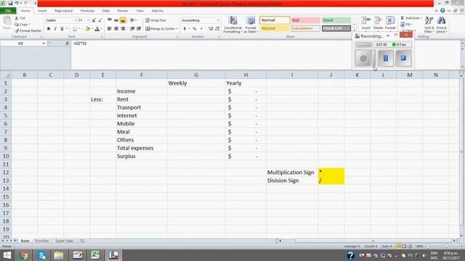Click the Name Box showing H2
Image resolution: width=465 pixels, height=261 pixels.
coord(21,43)
